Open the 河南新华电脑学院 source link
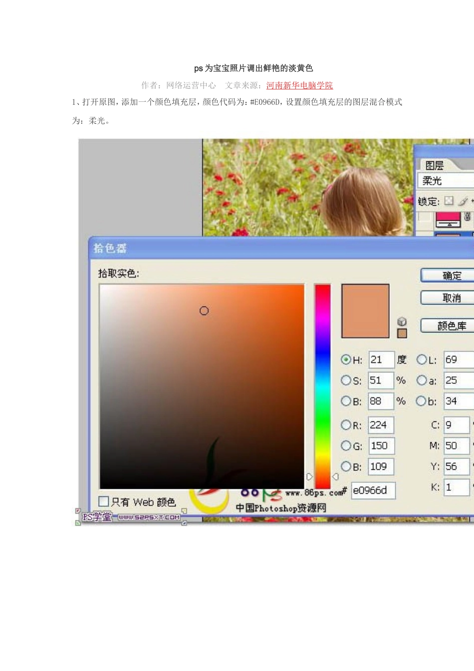 click(x=299, y=85)
